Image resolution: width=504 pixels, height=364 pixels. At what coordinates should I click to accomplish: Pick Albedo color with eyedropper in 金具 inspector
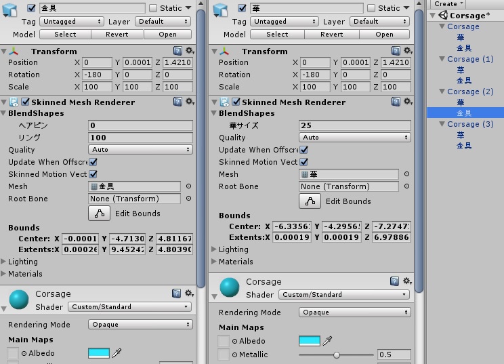(x=117, y=353)
